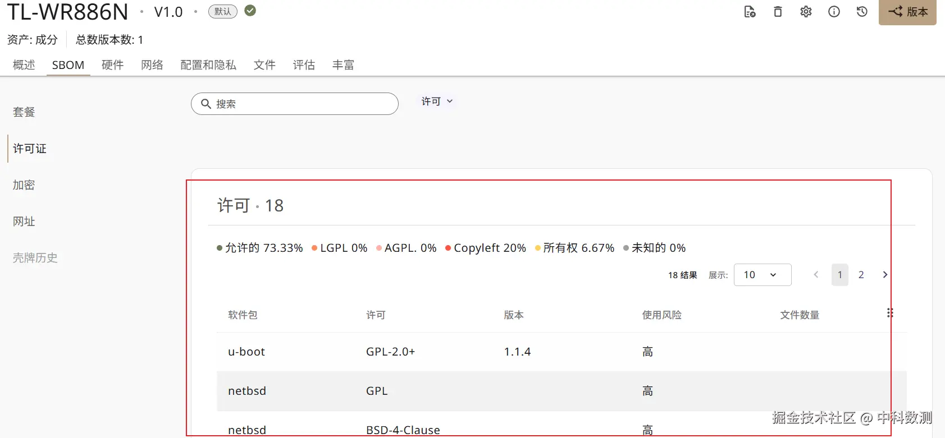Open the 配置和隐私 tab
The width and height of the screenshot is (945, 438).
pos(208,65)
